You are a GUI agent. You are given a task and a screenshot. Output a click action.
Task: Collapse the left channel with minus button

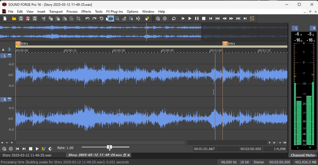click(x=9, y=55)
